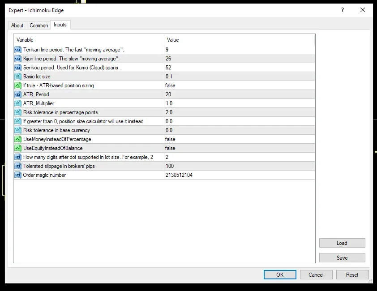
Task: Click the Kijun line period integer icon
Action: tap(18, 59)
